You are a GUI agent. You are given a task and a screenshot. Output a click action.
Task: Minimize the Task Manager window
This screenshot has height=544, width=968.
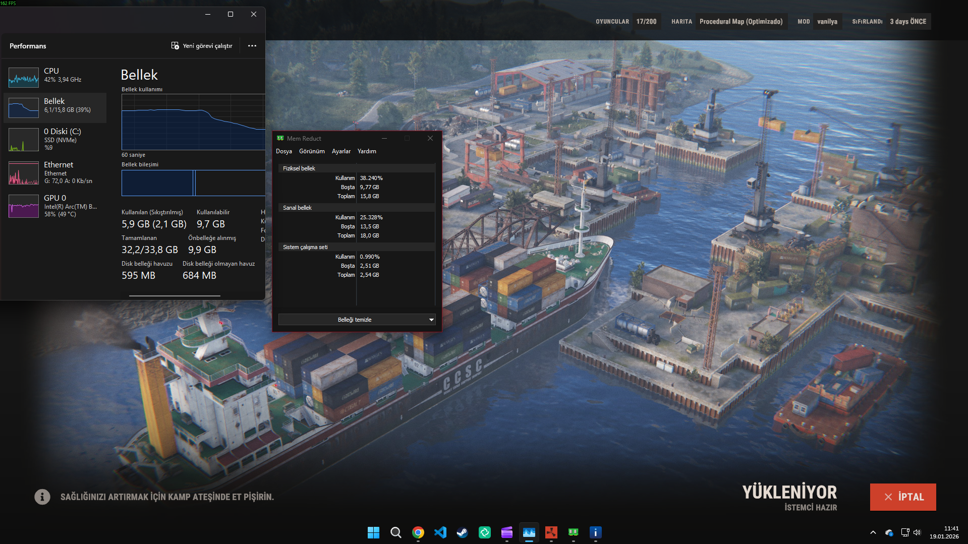click(x=208, y=14)
